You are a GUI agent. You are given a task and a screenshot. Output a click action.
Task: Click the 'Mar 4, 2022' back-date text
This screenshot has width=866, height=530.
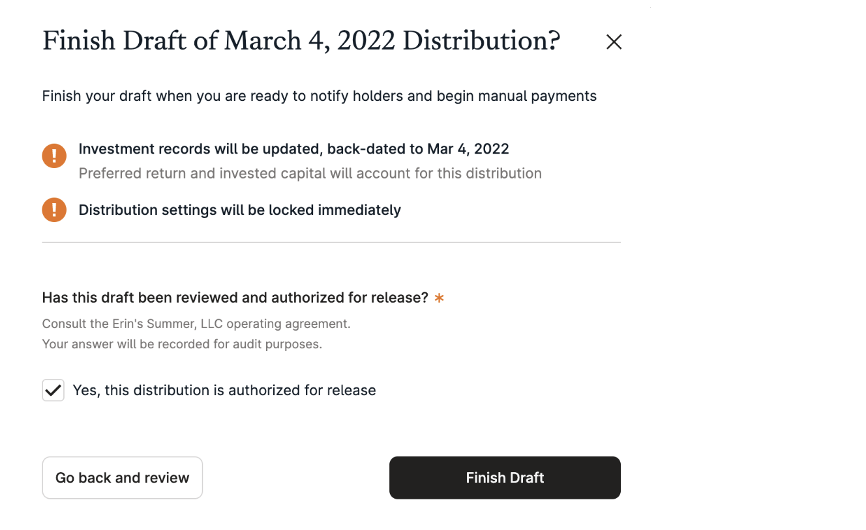pos(468,149)
